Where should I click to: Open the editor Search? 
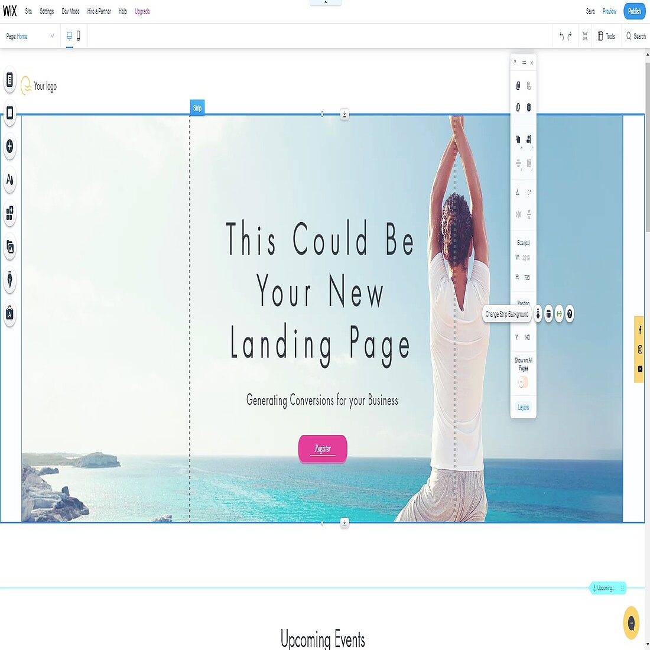click(636, 36)
